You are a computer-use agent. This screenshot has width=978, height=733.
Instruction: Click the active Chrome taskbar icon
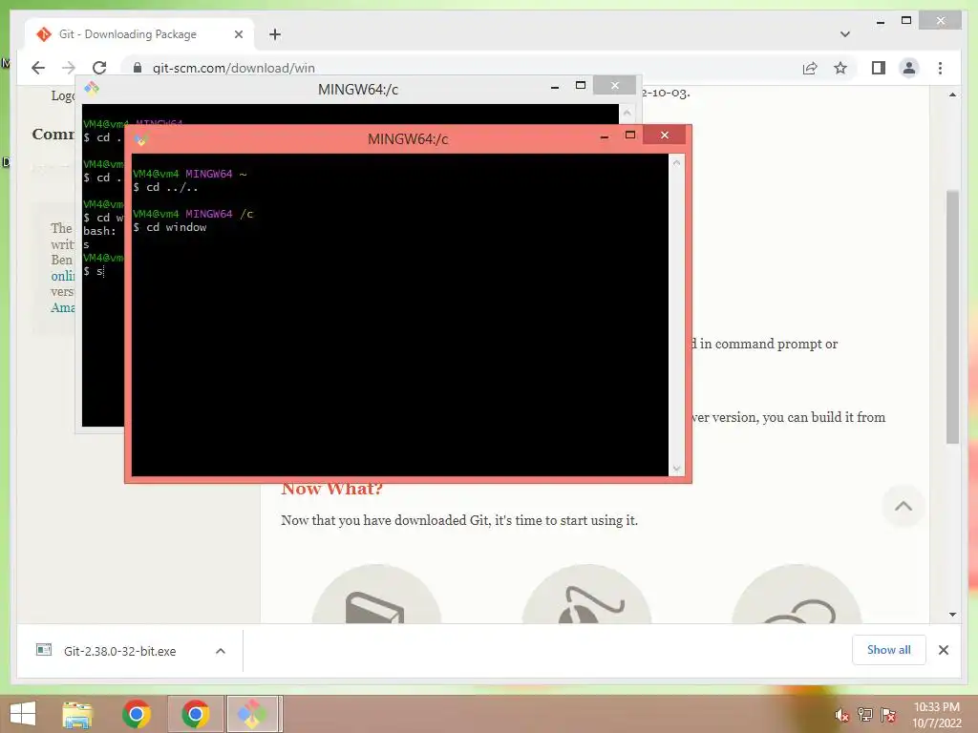pos(195,714)
